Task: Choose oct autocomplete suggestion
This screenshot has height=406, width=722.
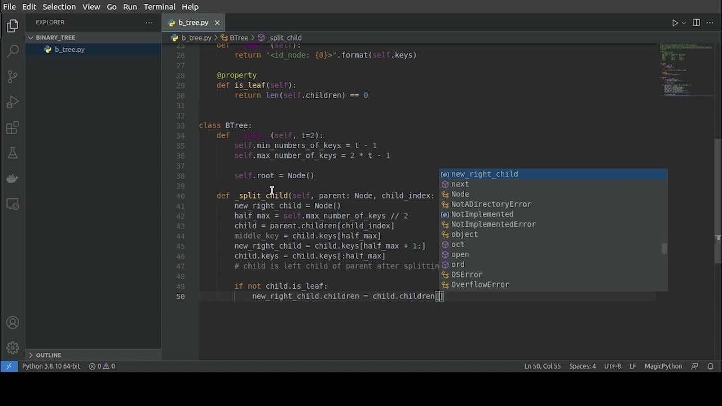Action: click(553, 245)
